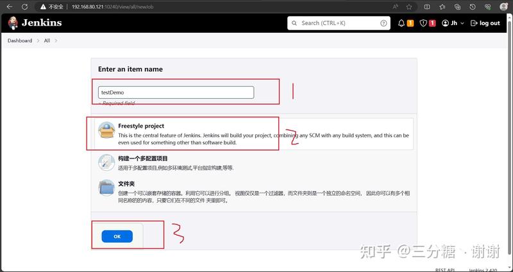Click the REST API footer link
This screenshot has width=513, height=272.
[x=445, y=270]
